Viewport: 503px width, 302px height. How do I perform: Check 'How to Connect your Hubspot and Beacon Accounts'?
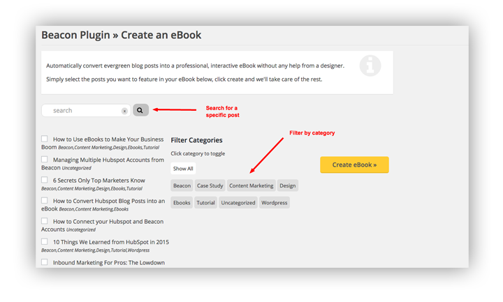coord(44,220)
